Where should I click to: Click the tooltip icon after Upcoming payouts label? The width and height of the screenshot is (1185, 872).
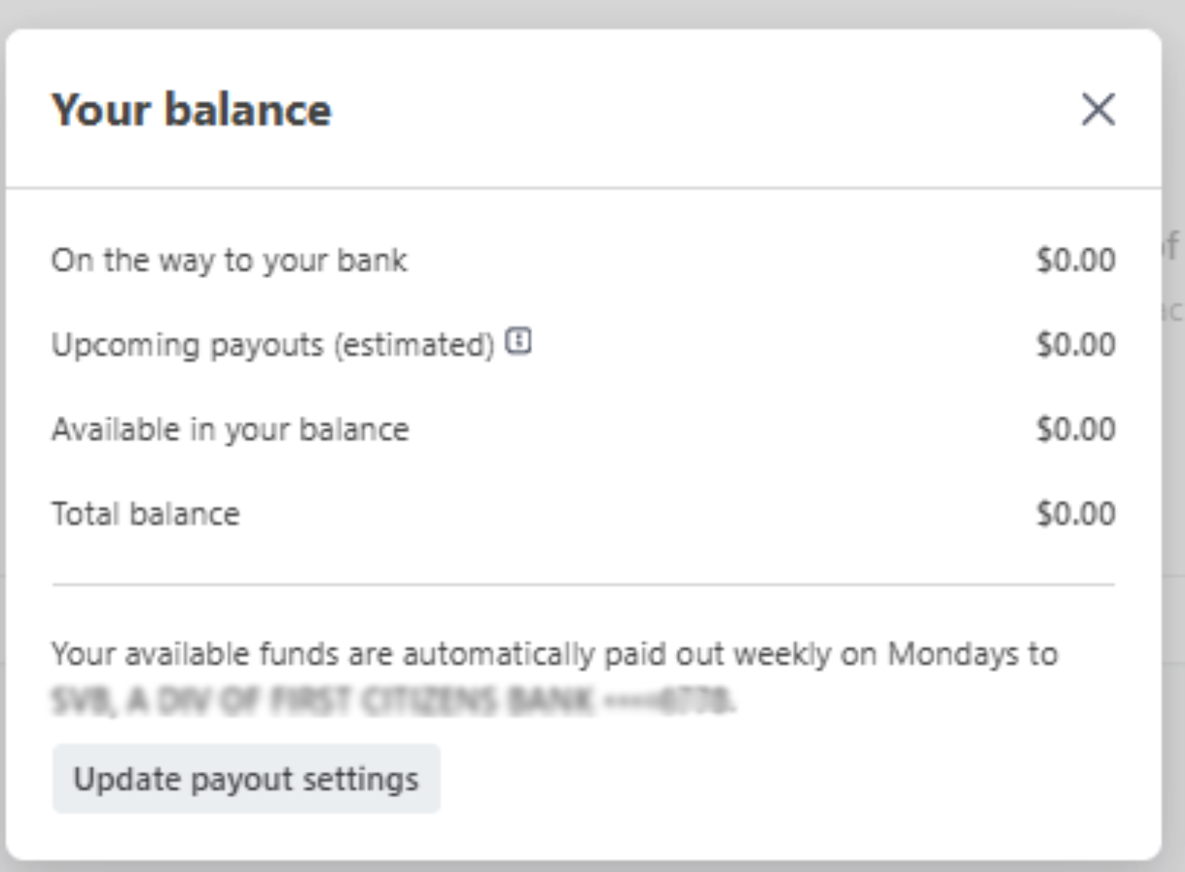(x=520, y=341)
